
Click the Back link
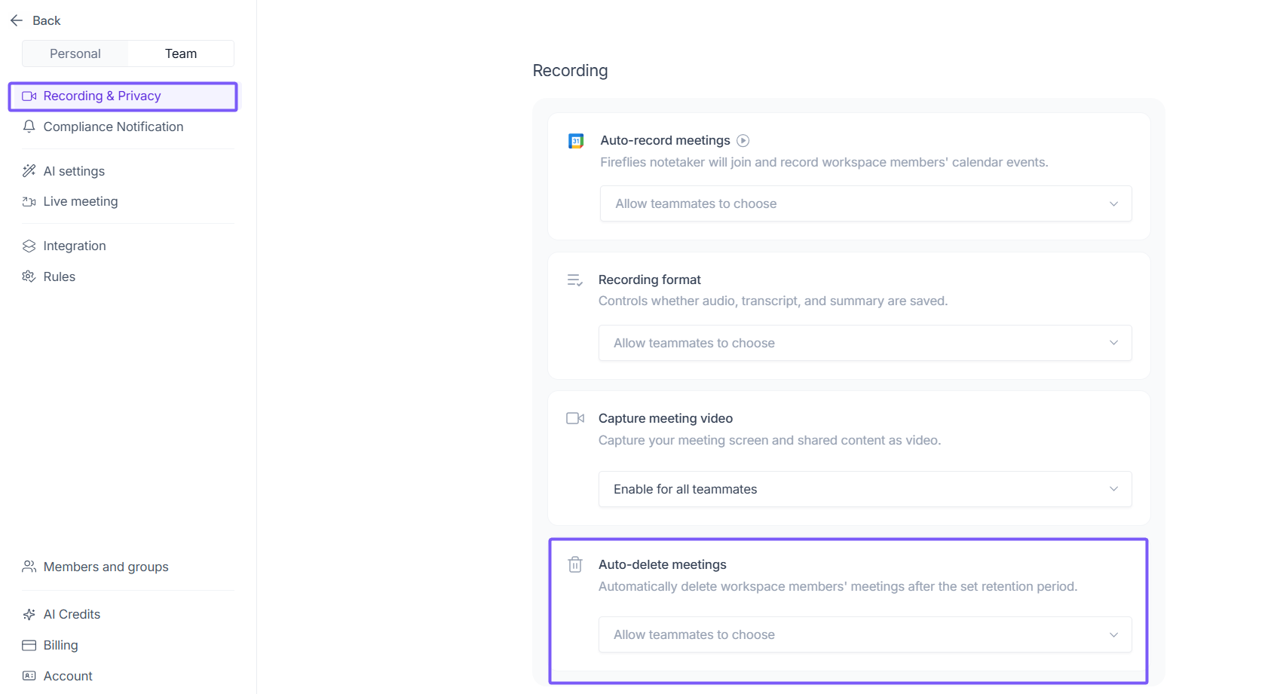tap(46, 20)
